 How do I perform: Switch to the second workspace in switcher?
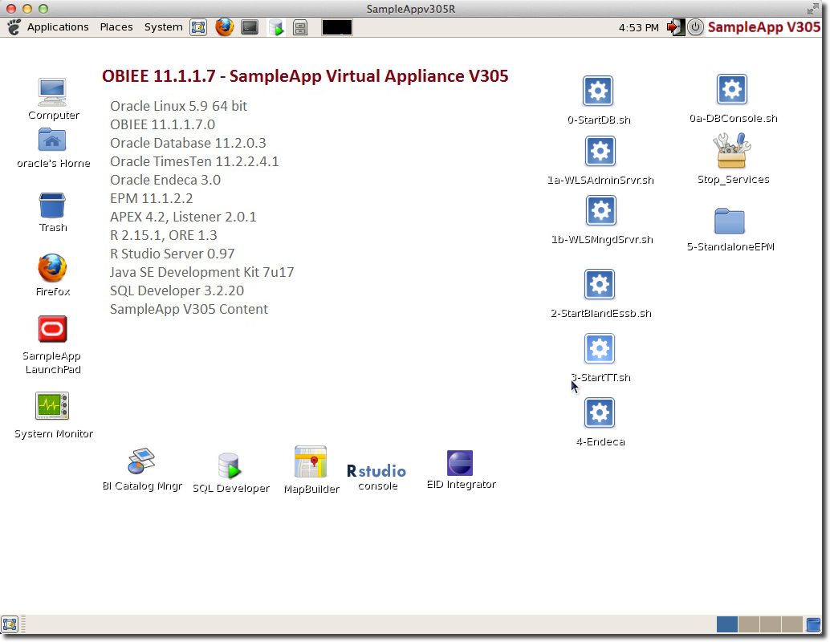tap(748, 624)
